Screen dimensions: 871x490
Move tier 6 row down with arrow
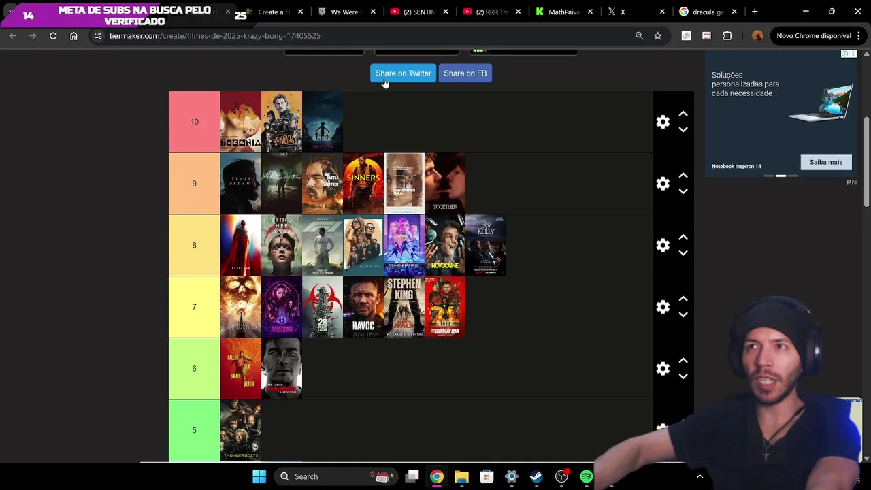(683, 376)
